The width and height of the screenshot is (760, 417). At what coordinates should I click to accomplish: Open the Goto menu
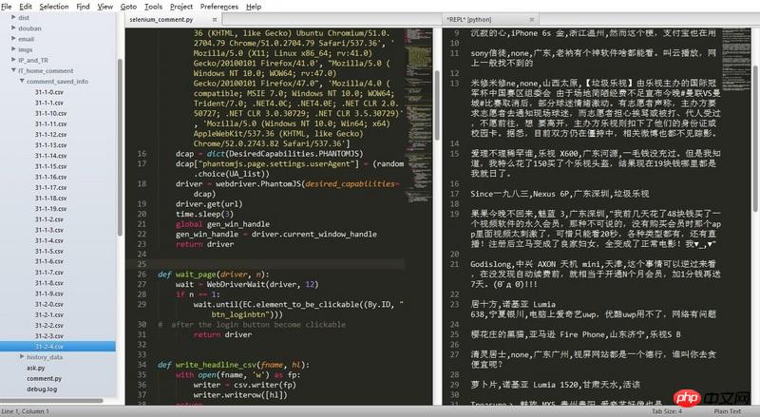pyautogui.click(x=127, y=6)
